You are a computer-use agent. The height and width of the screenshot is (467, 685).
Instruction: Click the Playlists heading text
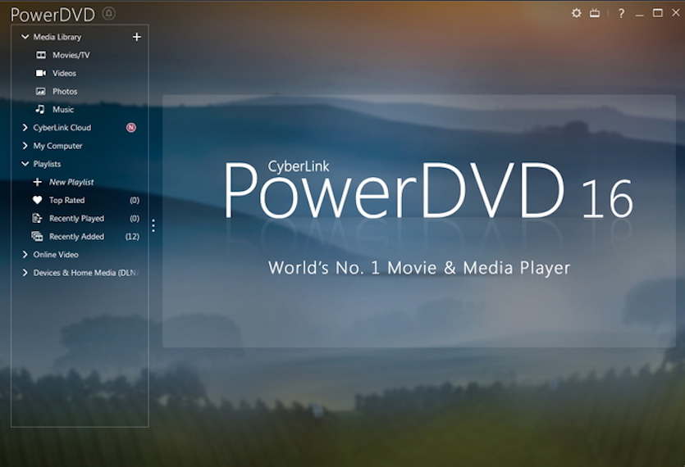pyautogui.click(x=48, y=164)
